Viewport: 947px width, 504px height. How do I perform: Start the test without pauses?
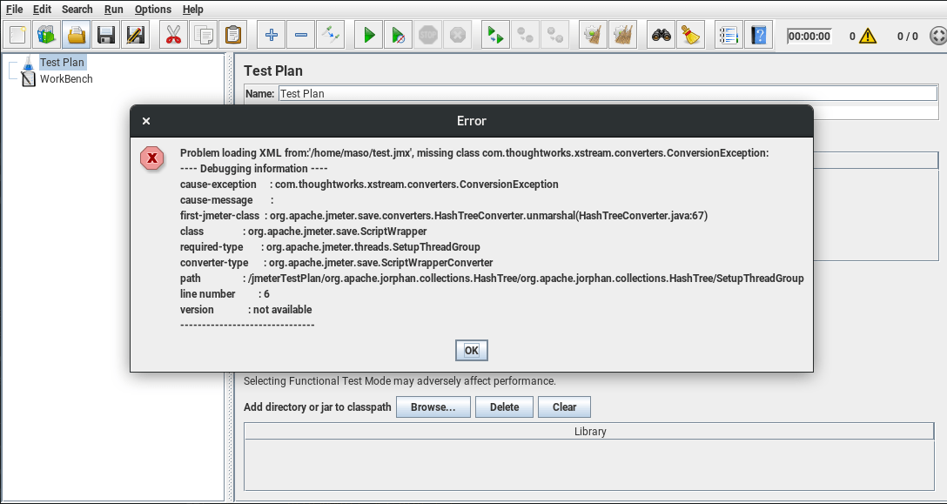click(x=397, y=35)
